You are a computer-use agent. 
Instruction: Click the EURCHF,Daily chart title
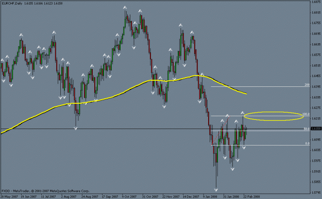click(x=12, y=4)
